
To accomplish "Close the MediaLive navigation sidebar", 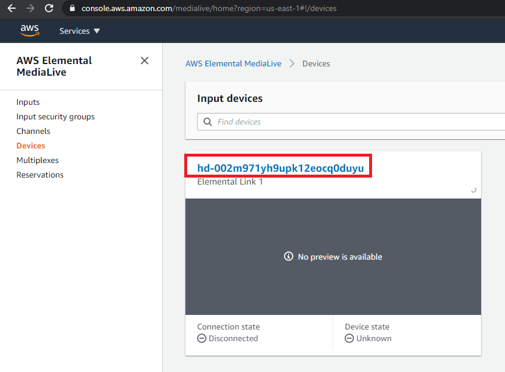I will (x=144, y=61).
